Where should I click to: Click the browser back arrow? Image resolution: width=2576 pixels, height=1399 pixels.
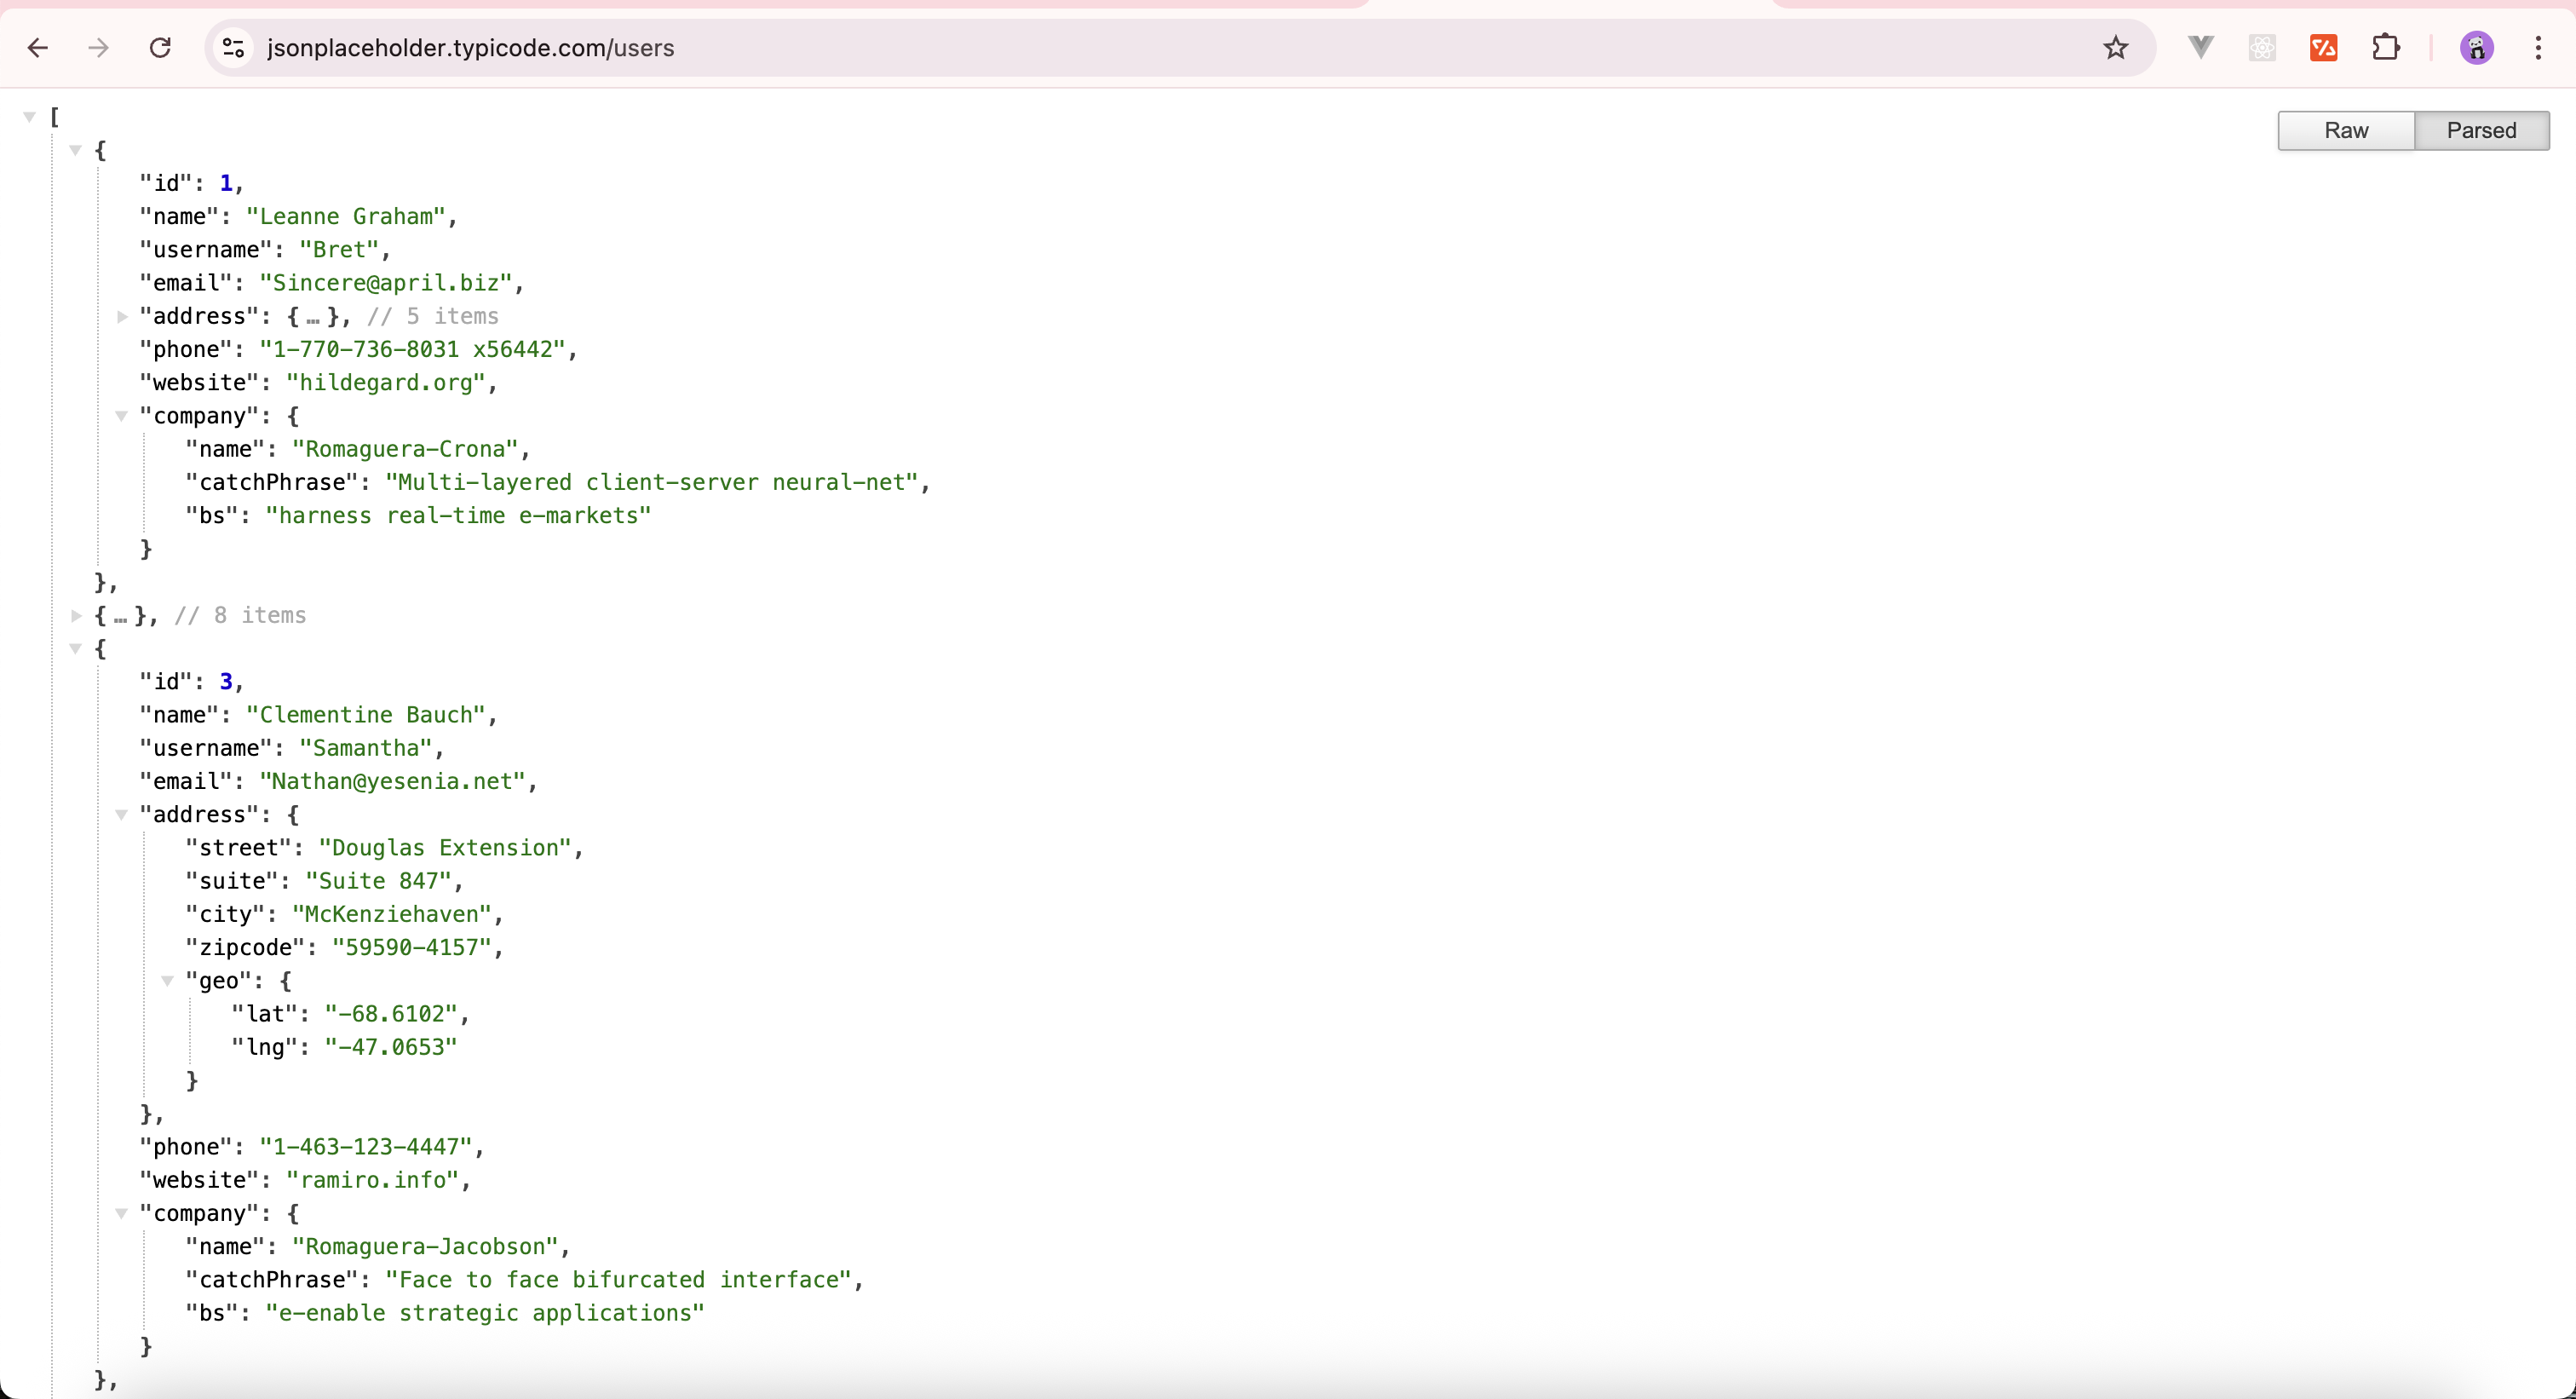38,48
